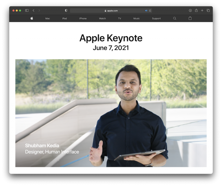Minimize the Safari window
This screenshot has height=186, width=222.
(x=17, y=10)
